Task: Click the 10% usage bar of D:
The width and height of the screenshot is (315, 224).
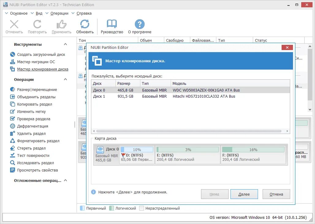Action: [137, 150]
